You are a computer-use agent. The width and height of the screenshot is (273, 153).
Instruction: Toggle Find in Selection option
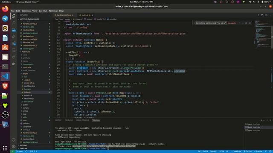pyautogui.click(x=246, y=23)
